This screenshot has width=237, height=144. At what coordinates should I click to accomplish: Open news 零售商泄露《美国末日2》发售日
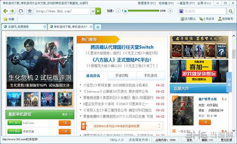tap(118, 98)
